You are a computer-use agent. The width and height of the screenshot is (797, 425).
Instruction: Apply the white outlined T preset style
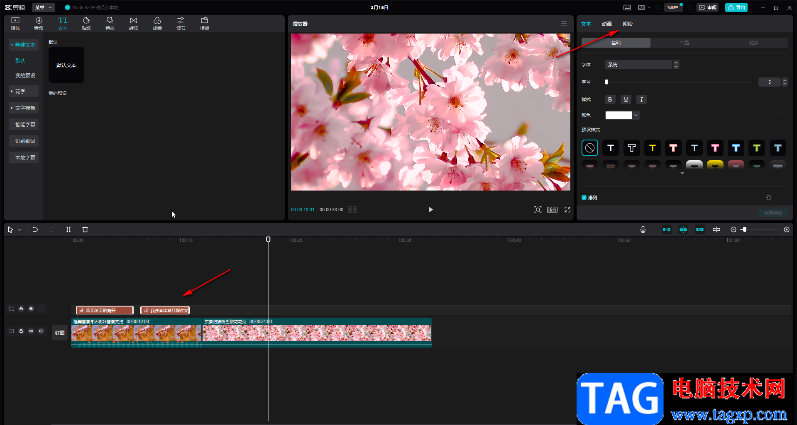click(632, 148)
